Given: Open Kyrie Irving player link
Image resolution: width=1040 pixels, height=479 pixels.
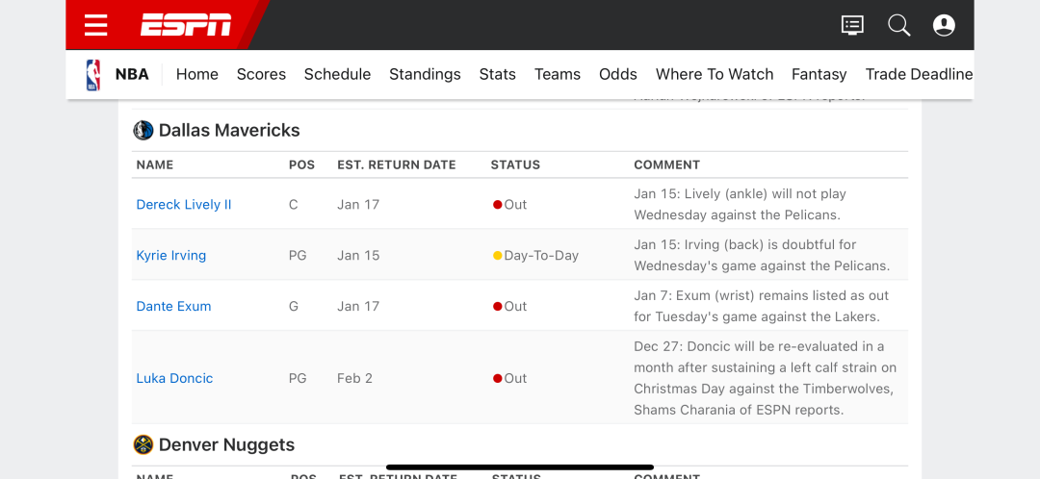Looking at the screenshot, I should [x=171, y=255].
